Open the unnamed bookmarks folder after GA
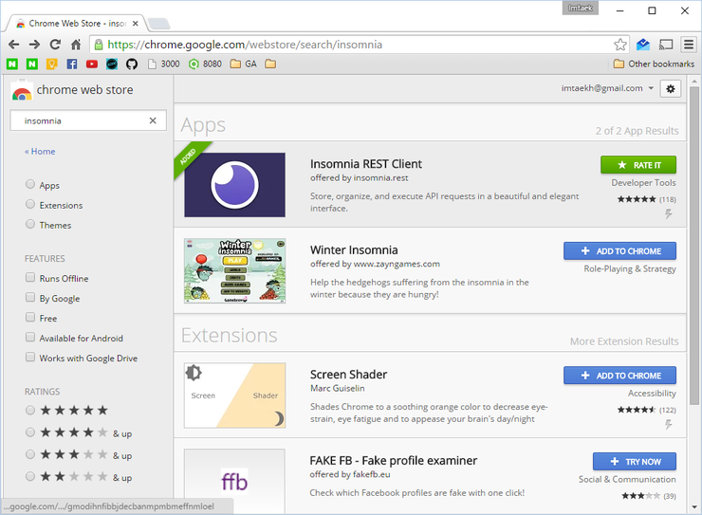This screenshot has width=702, height=515. click(x=270, y=64)
